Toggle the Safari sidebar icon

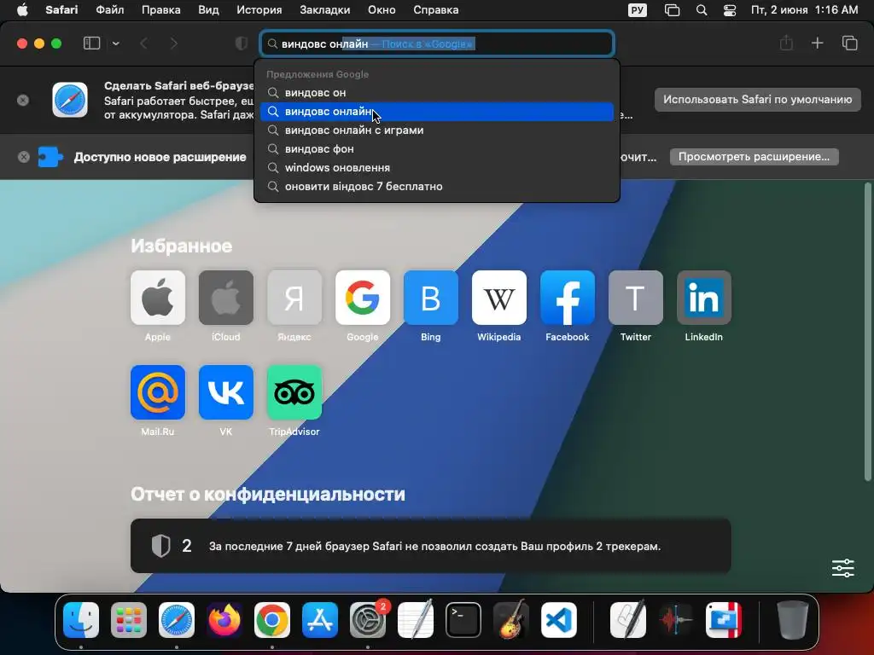click(x=91, y=43)
